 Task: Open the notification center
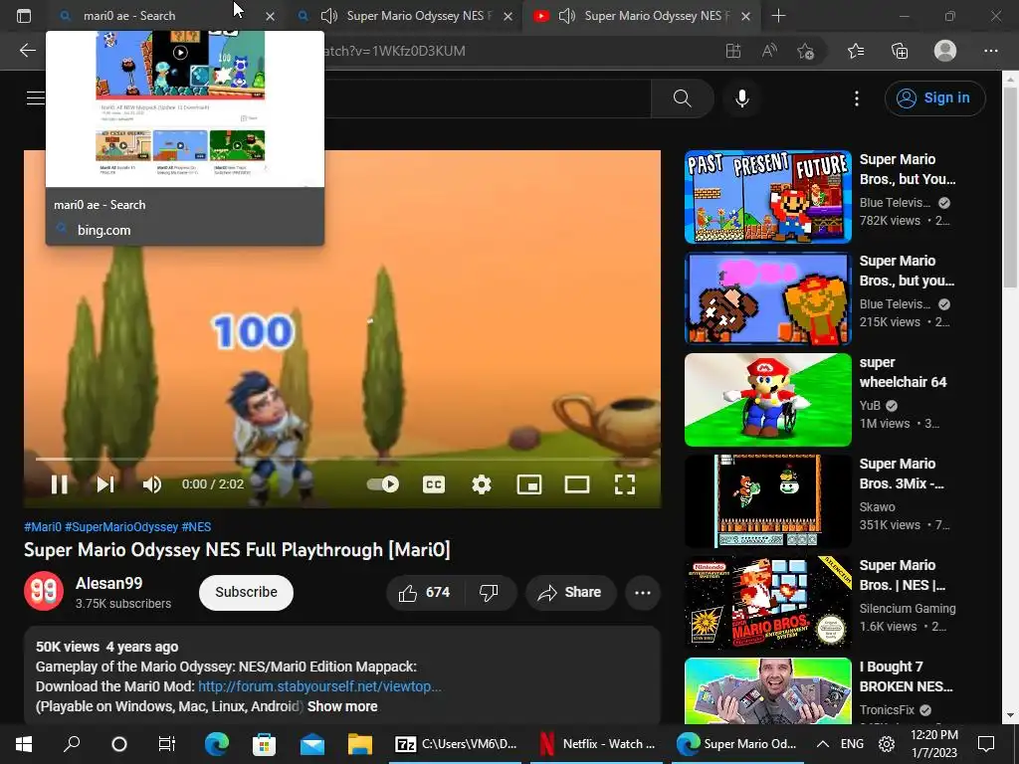[986, 744]
